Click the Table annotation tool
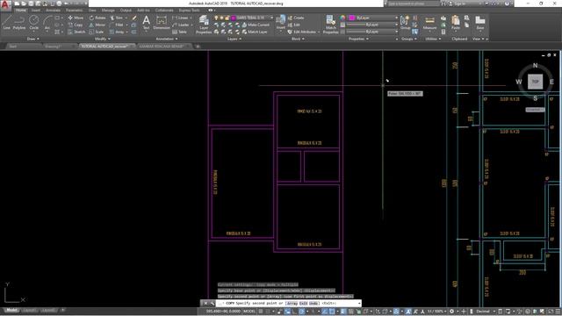This screenshot has width=562, height=316. 180,32
